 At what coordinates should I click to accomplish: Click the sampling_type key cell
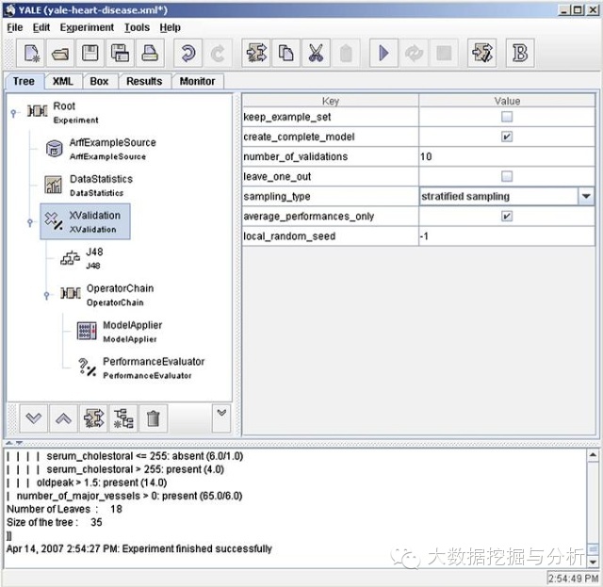tap(331, 197)
